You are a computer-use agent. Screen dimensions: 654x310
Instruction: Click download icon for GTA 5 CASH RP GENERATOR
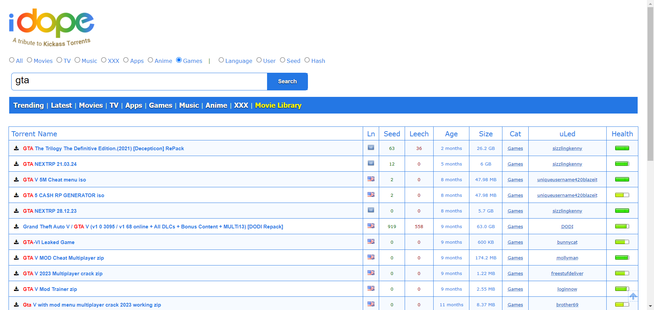[x=16, y=195]
